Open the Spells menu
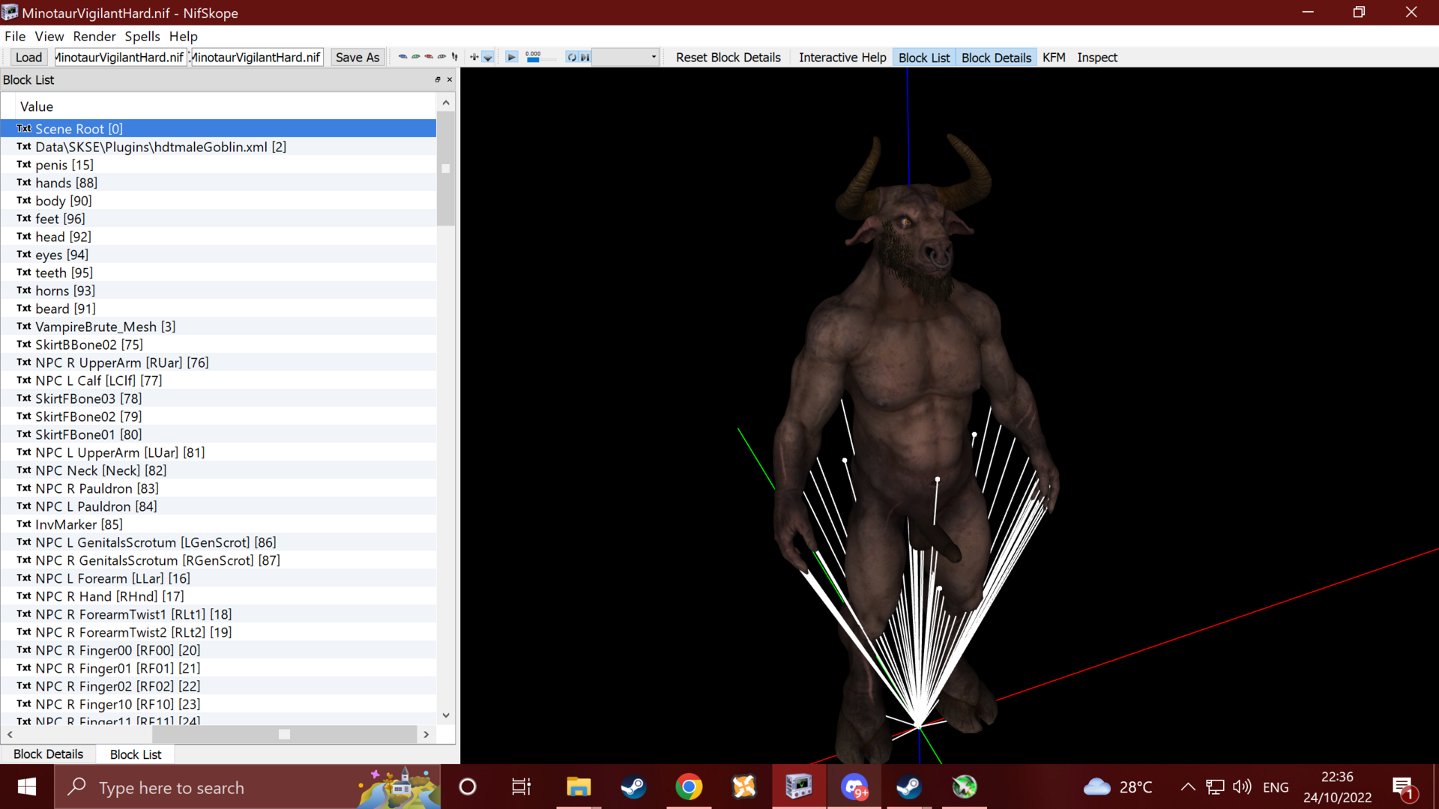 [142, 36]
